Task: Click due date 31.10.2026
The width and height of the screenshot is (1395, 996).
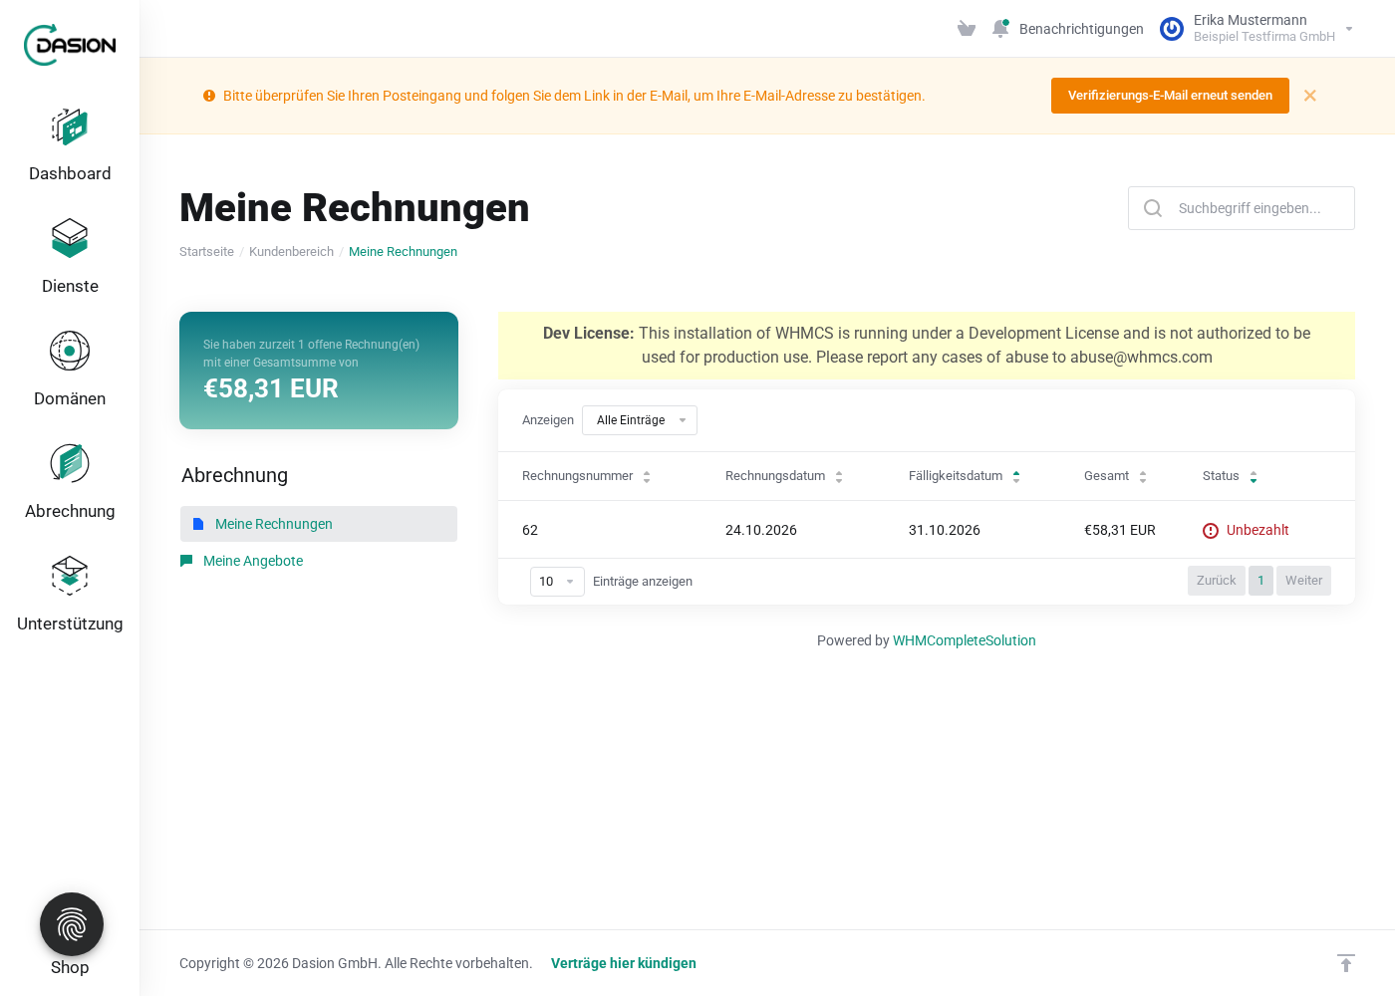Action: (945, 530)
